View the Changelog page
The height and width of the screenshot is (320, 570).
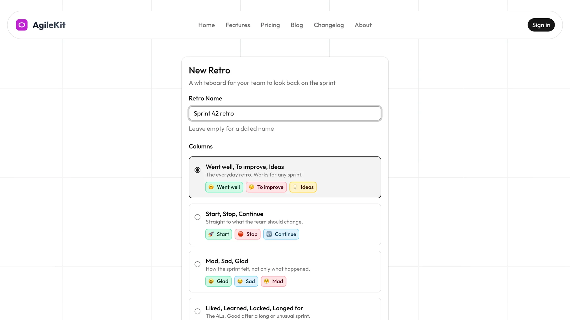pos(329,25)
